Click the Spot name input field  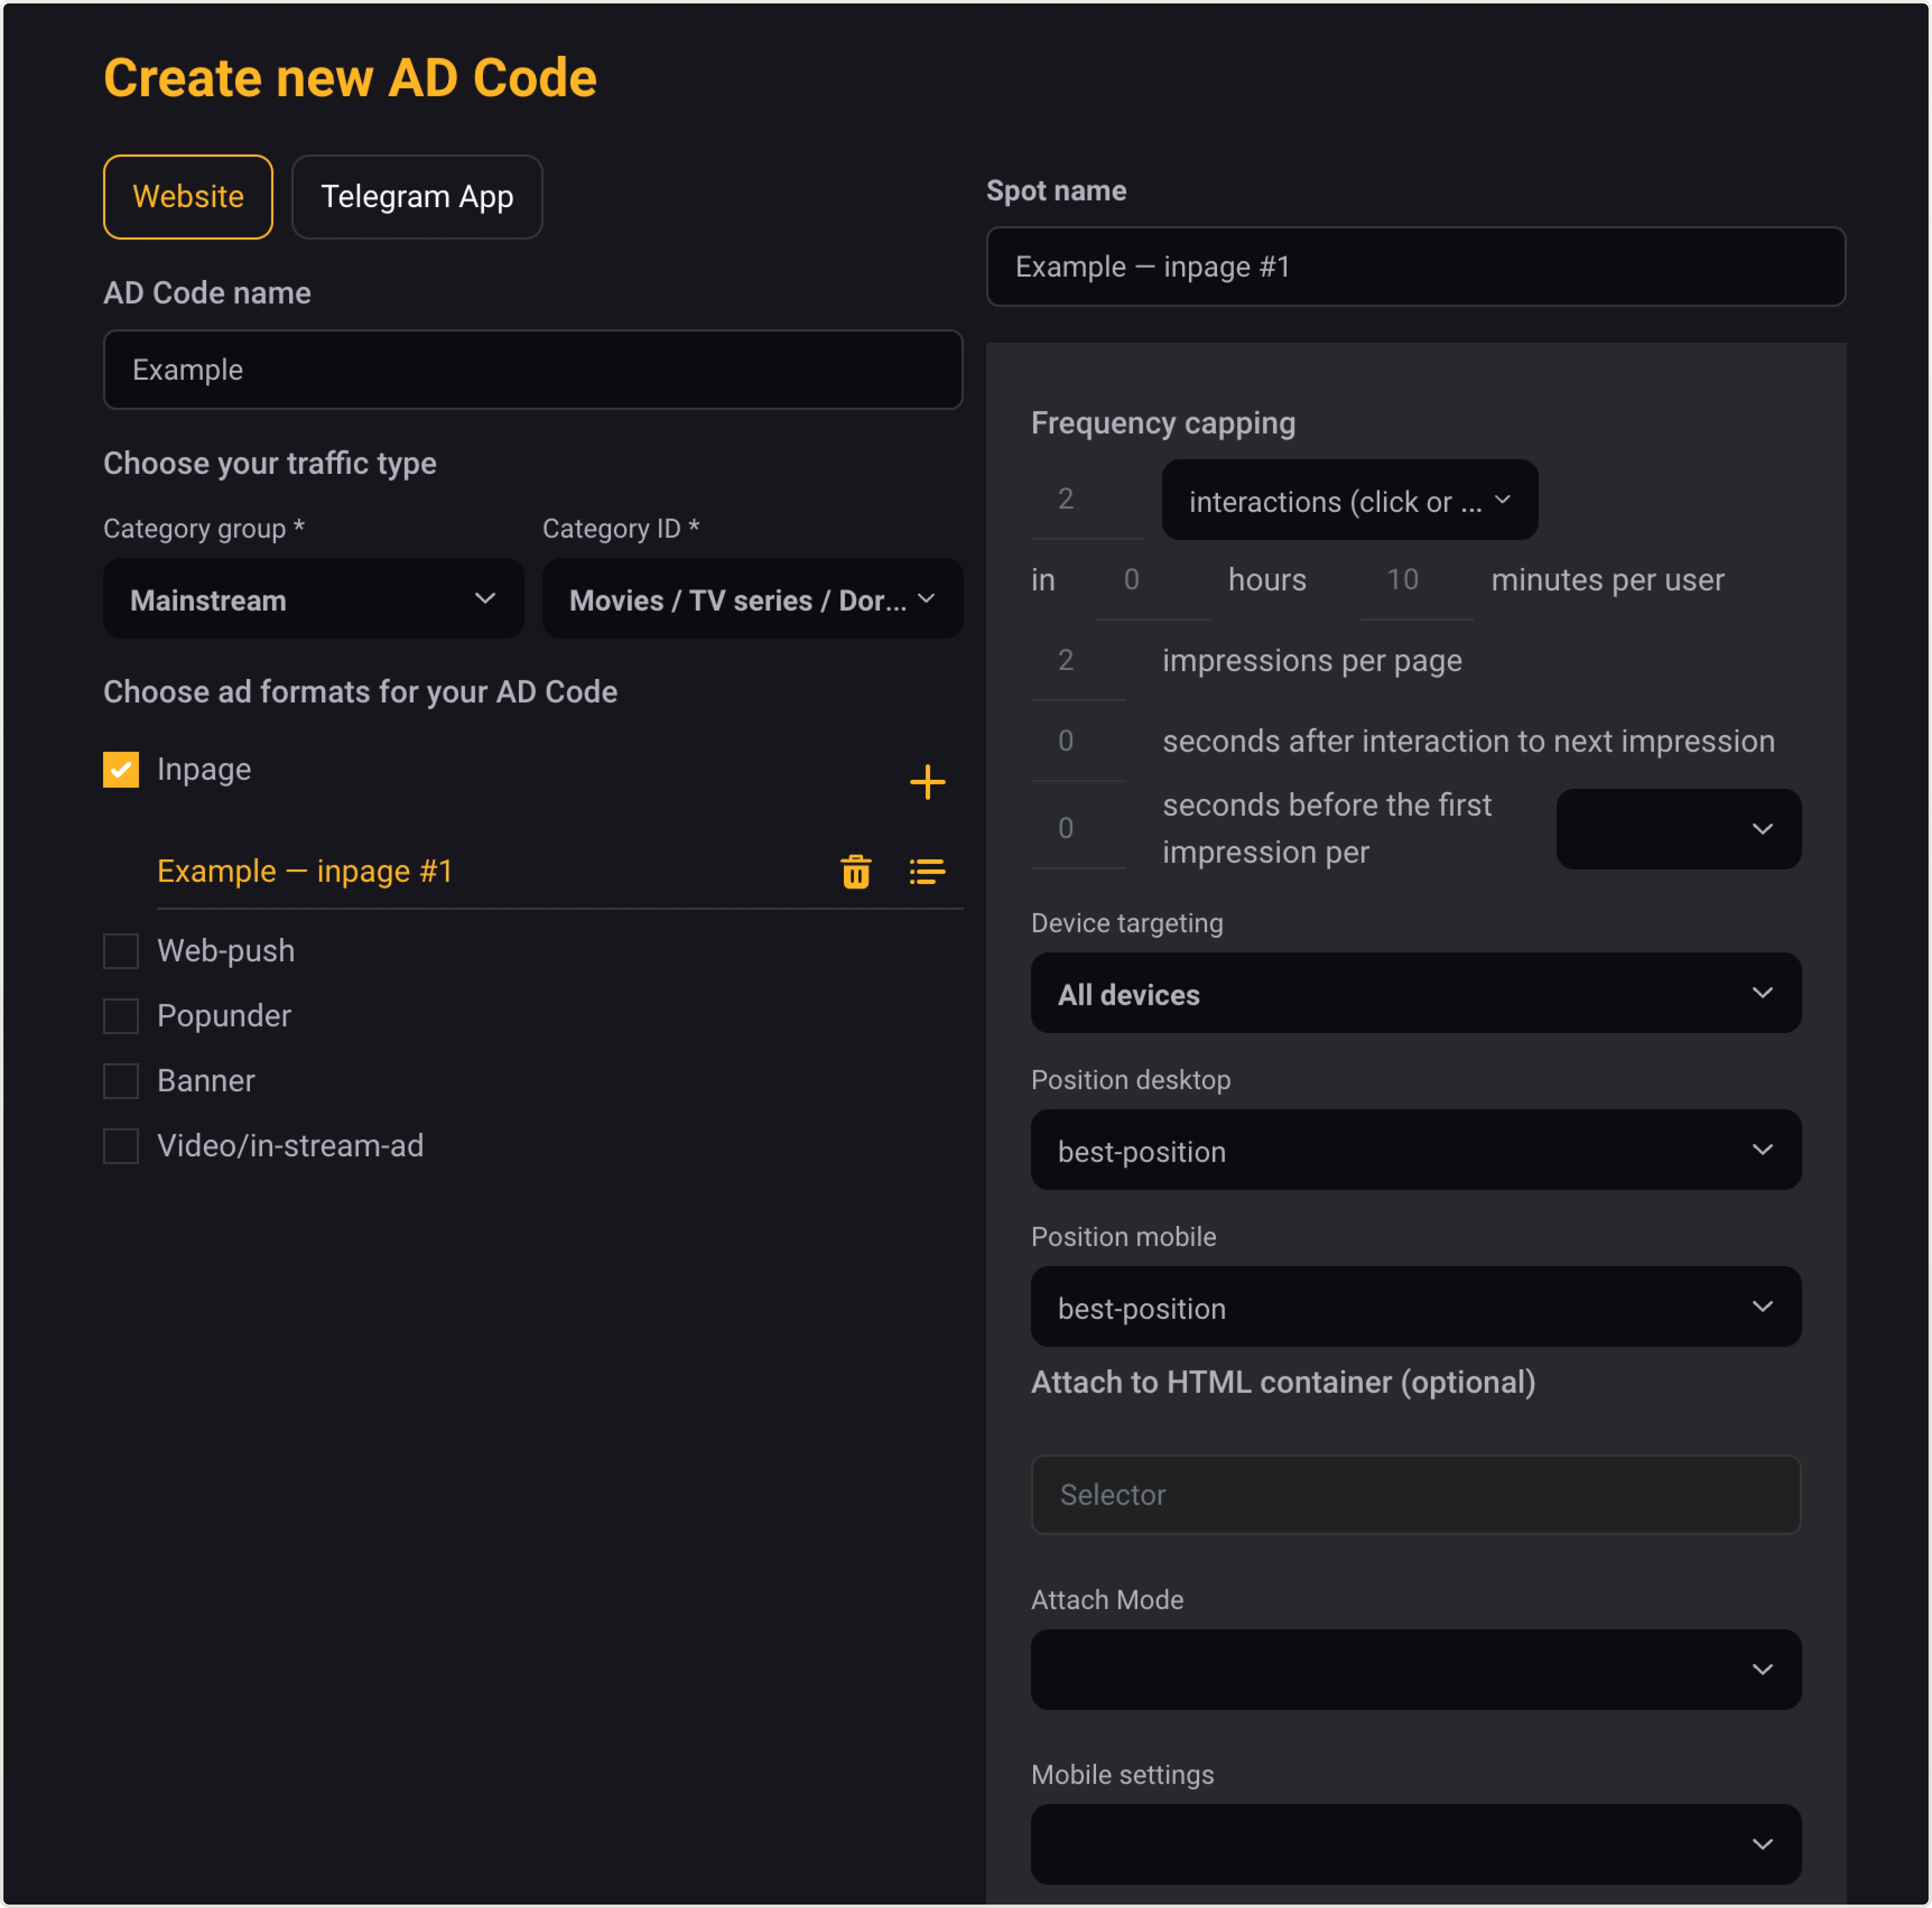point(1414,266)
